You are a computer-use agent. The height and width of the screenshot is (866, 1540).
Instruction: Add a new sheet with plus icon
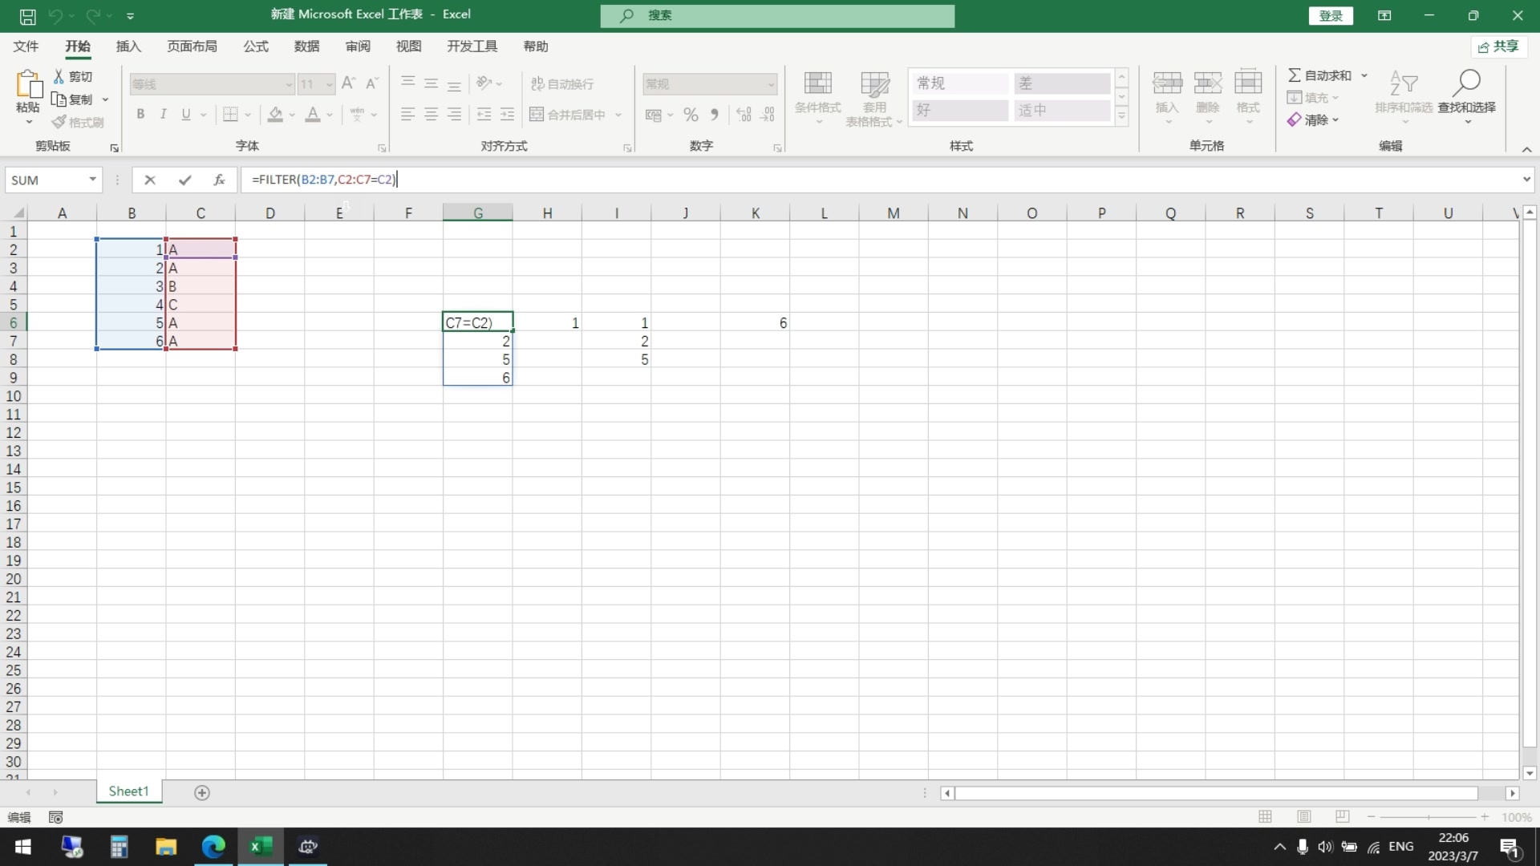[x=202, y=792]
